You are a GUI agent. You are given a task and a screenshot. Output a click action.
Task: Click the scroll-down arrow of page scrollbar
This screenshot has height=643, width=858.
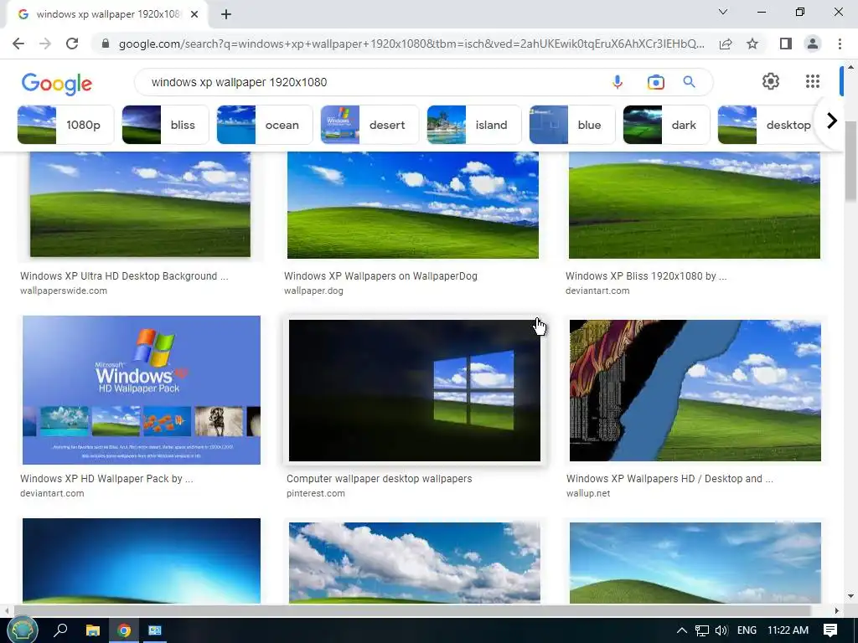[850, 596]
